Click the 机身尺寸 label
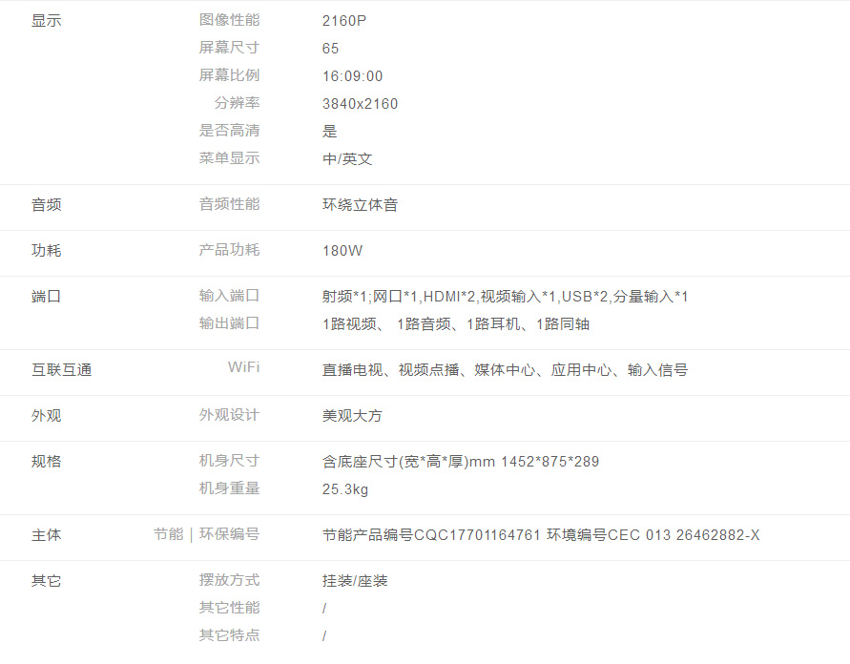This screenshot has height=664, width=850. pyautogui.click(x=229, y=461)
